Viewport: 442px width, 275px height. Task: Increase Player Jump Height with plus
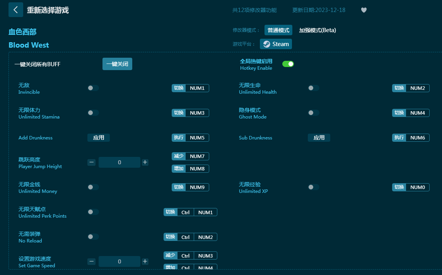145,162
